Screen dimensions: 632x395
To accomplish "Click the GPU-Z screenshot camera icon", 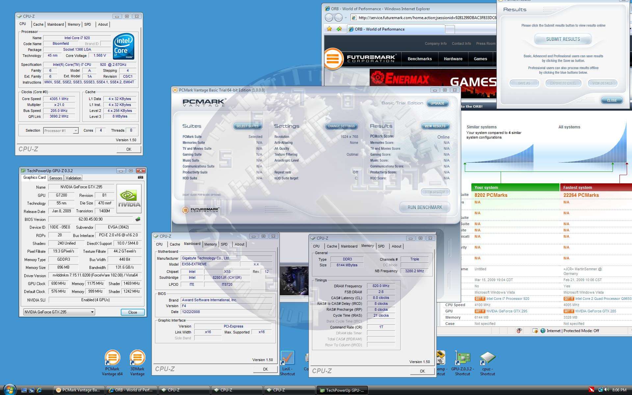I will (x=141, y=177).
